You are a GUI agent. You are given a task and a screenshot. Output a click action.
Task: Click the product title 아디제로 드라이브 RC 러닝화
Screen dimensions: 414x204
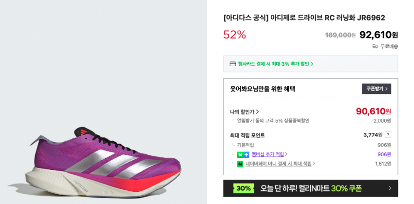(304, 18)
